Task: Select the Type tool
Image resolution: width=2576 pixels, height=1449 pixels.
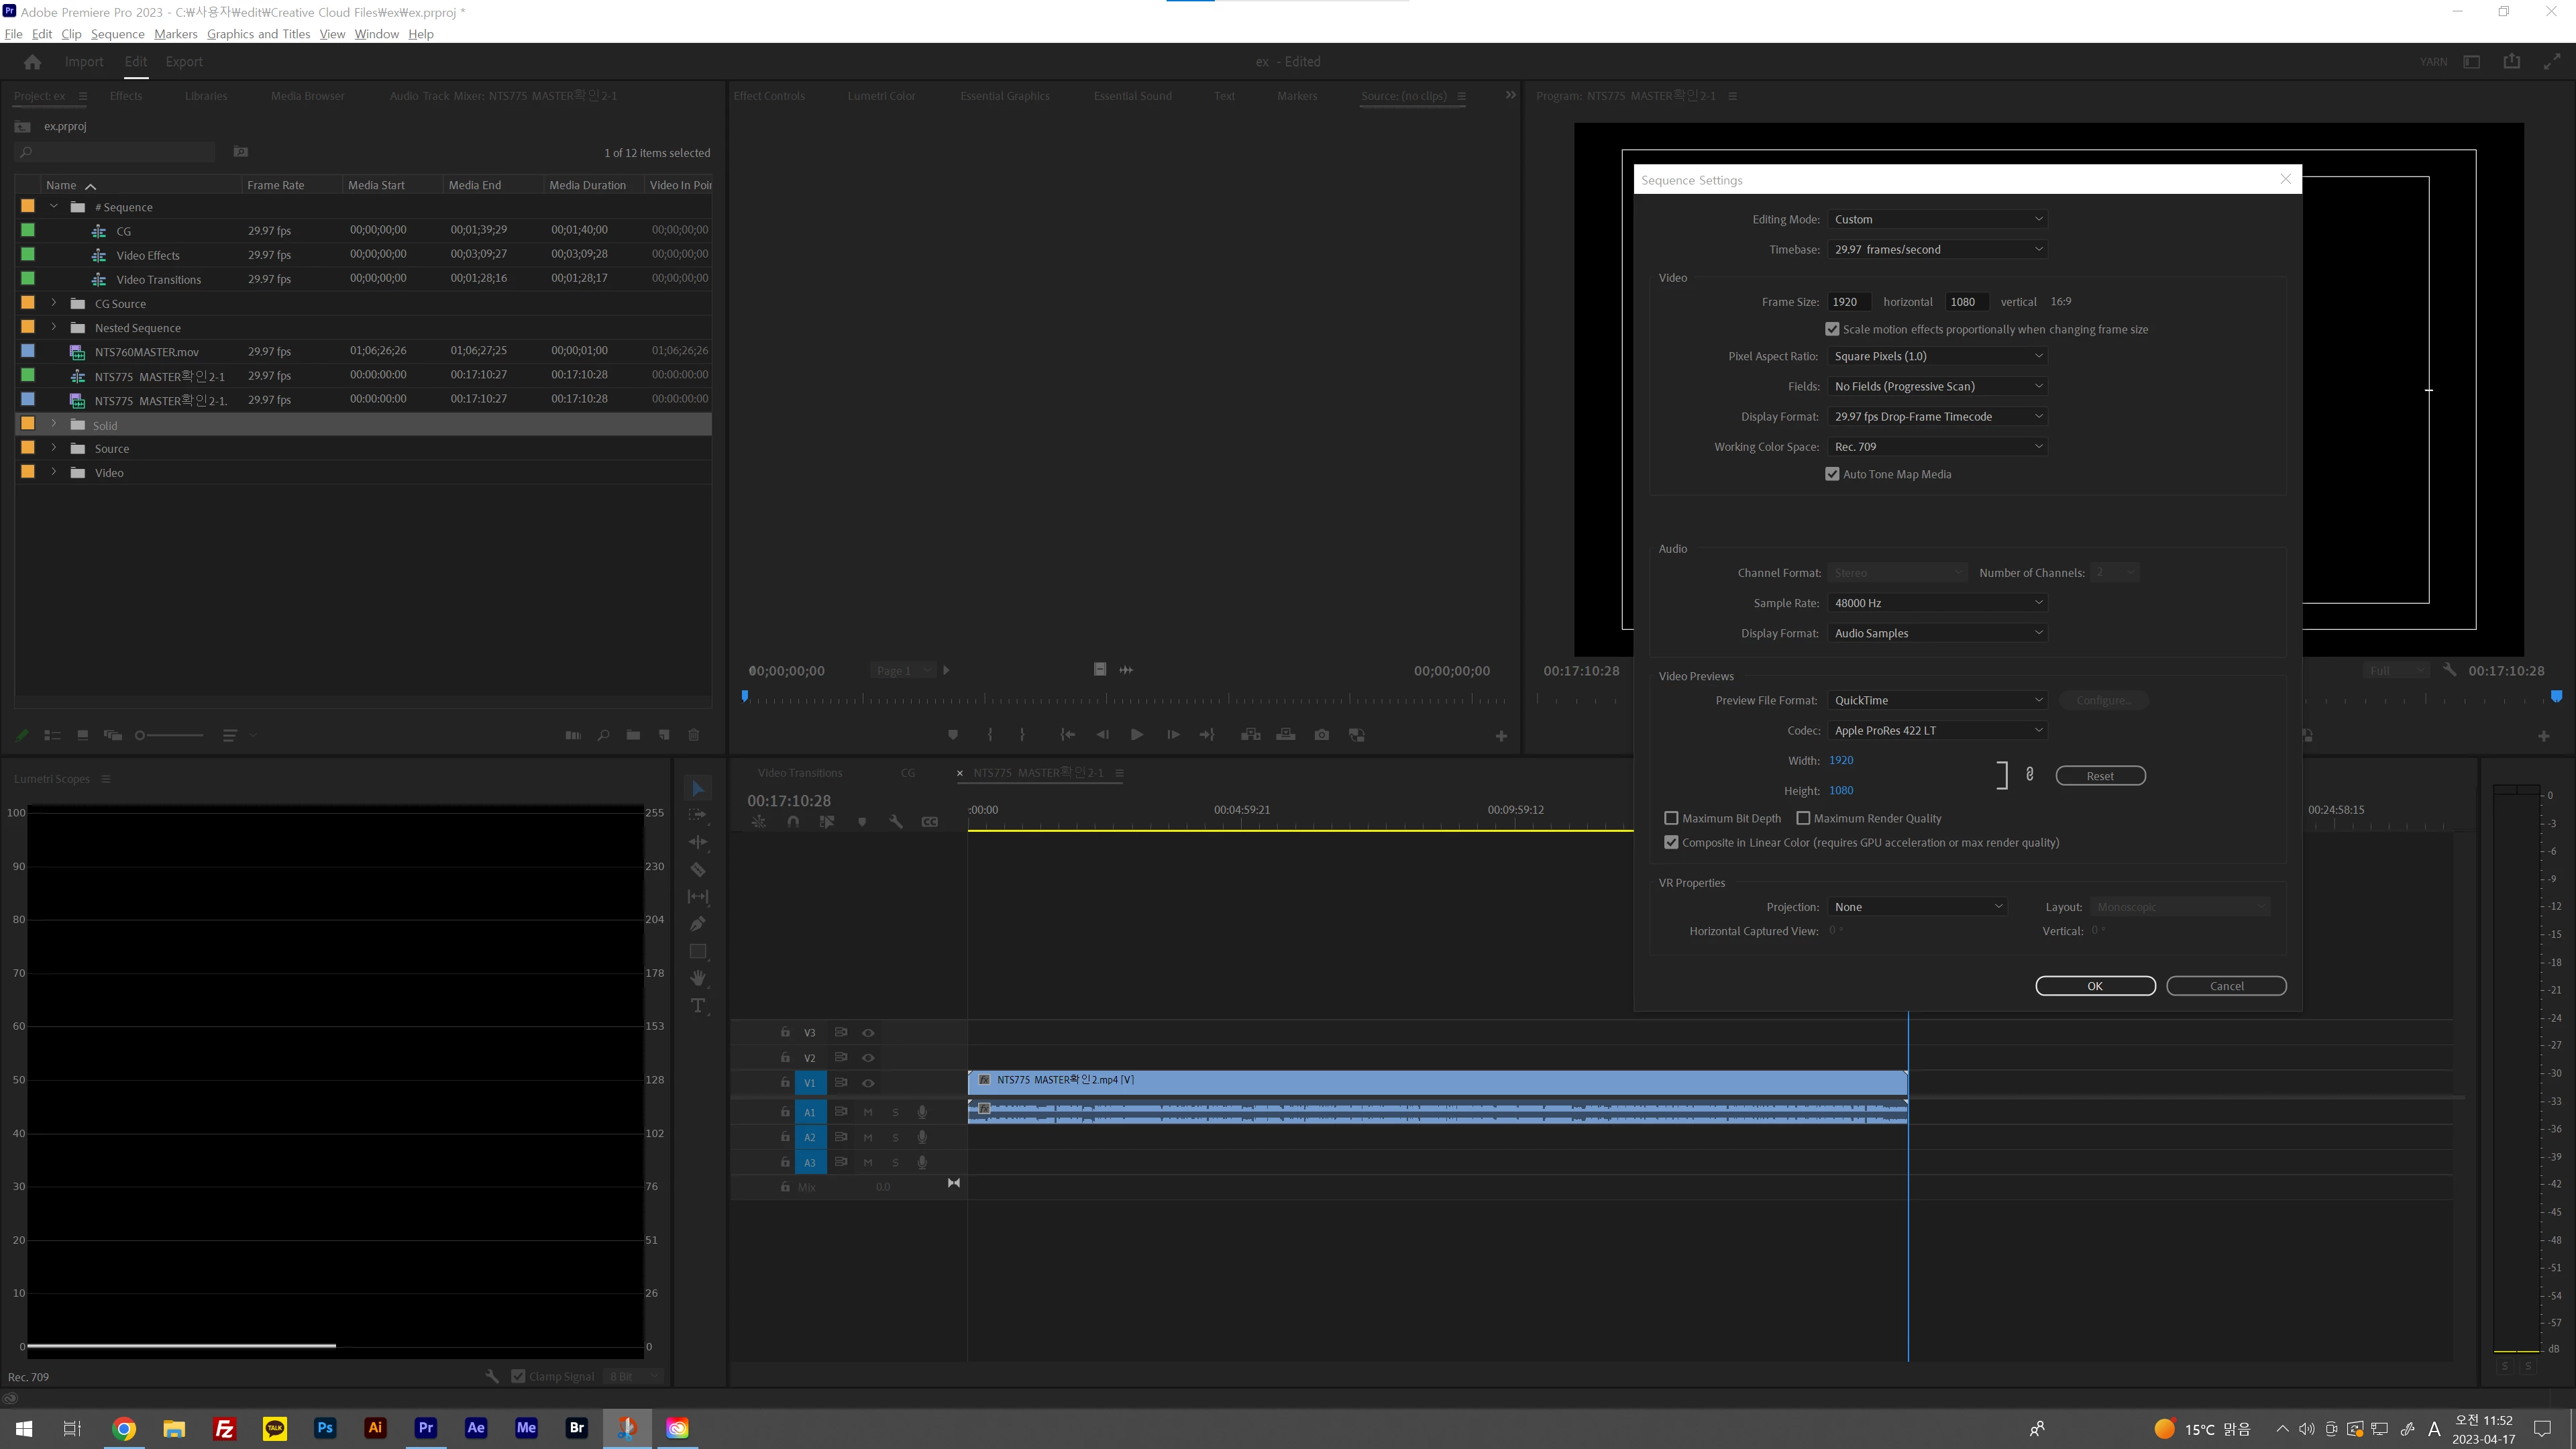Action: coord(698,1005)
